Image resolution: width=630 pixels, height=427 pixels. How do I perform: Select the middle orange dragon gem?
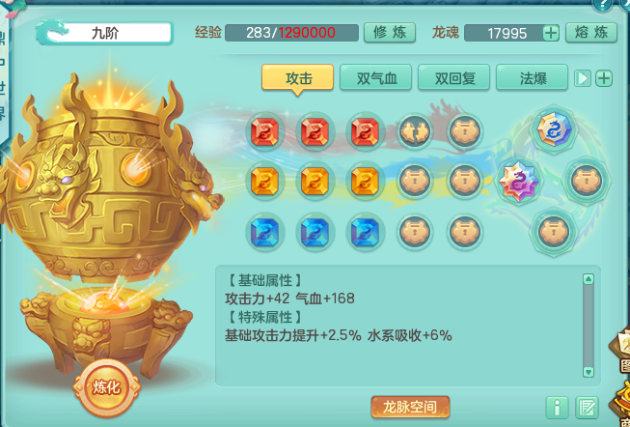(x=315, y=182)
